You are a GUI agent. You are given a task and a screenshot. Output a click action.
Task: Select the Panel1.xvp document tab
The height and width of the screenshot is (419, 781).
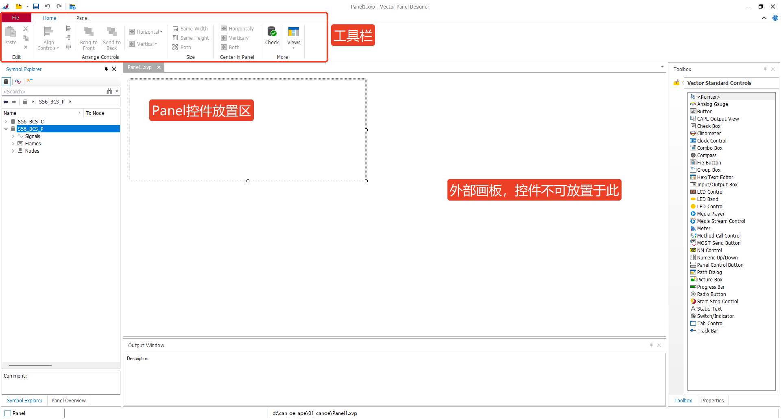pos(140,67)
